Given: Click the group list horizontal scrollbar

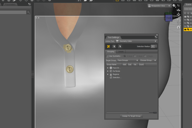Looking at the screenshot, I should (132, 113).
